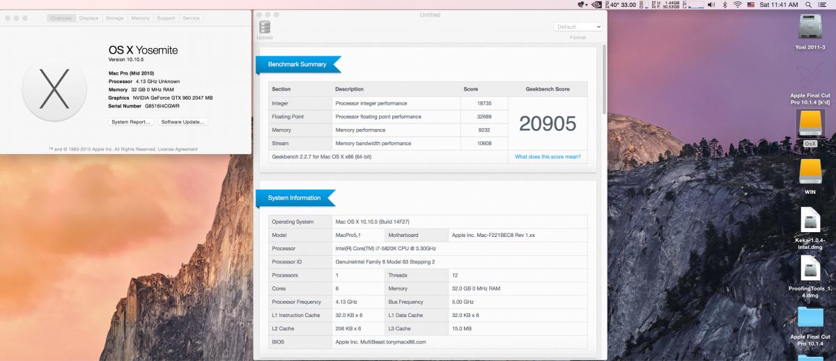Click the Bluetooth icon in menu bar

coord(724,5)
